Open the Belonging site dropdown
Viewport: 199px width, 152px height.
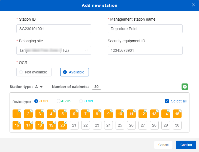coord(54,50)
